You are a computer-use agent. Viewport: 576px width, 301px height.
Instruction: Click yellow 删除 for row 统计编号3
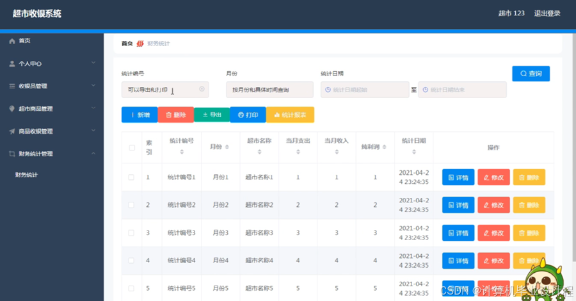[x=529, y=232]
